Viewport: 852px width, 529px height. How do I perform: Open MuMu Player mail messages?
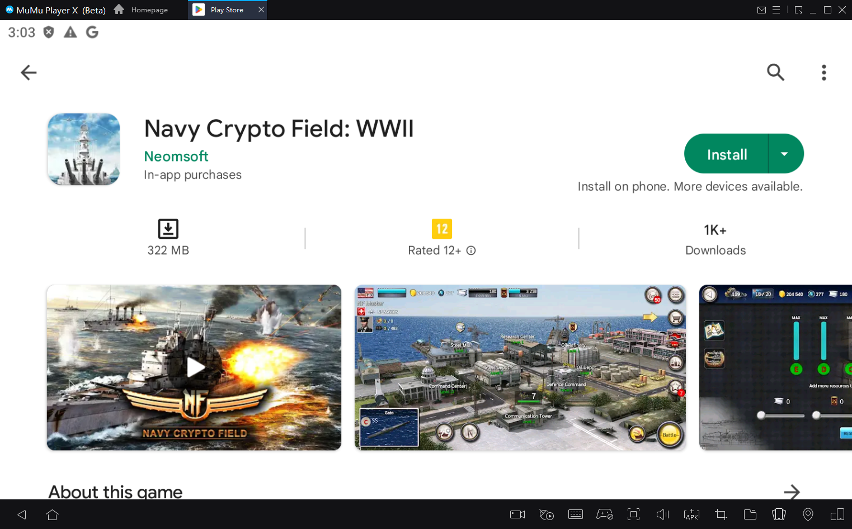tap(761, 10)
